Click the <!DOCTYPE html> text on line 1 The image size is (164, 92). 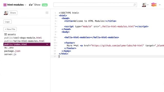coord(69,13)
